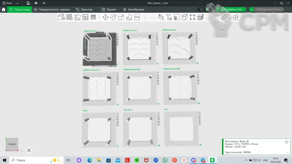
Task: Toggle the eye icon below Home
Action: (x=1, y=14)
